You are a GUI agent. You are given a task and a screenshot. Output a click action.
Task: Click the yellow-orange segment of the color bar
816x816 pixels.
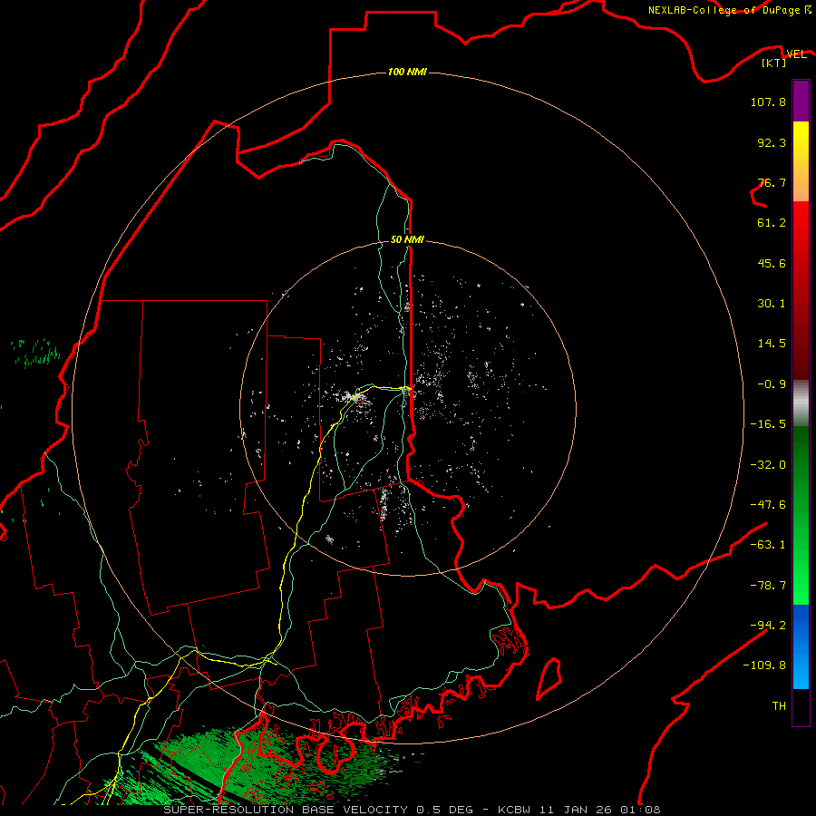[x=801, y=161]
